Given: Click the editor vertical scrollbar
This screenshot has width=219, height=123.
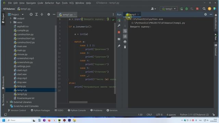Looking at the screenshot, I should tap(115, 58).
